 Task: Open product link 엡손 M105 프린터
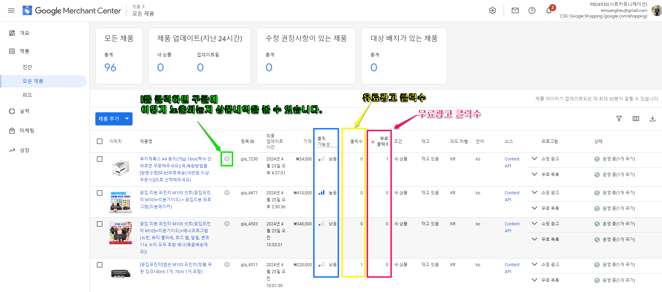[176, 268]
